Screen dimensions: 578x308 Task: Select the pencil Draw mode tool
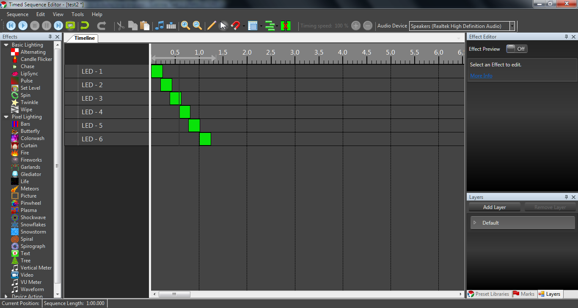212,26
